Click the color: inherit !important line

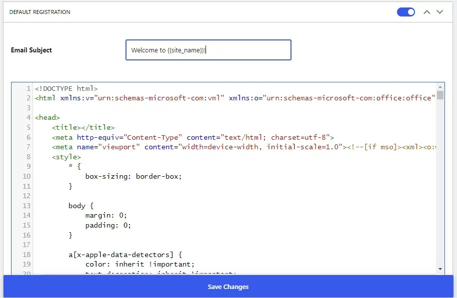140,264
